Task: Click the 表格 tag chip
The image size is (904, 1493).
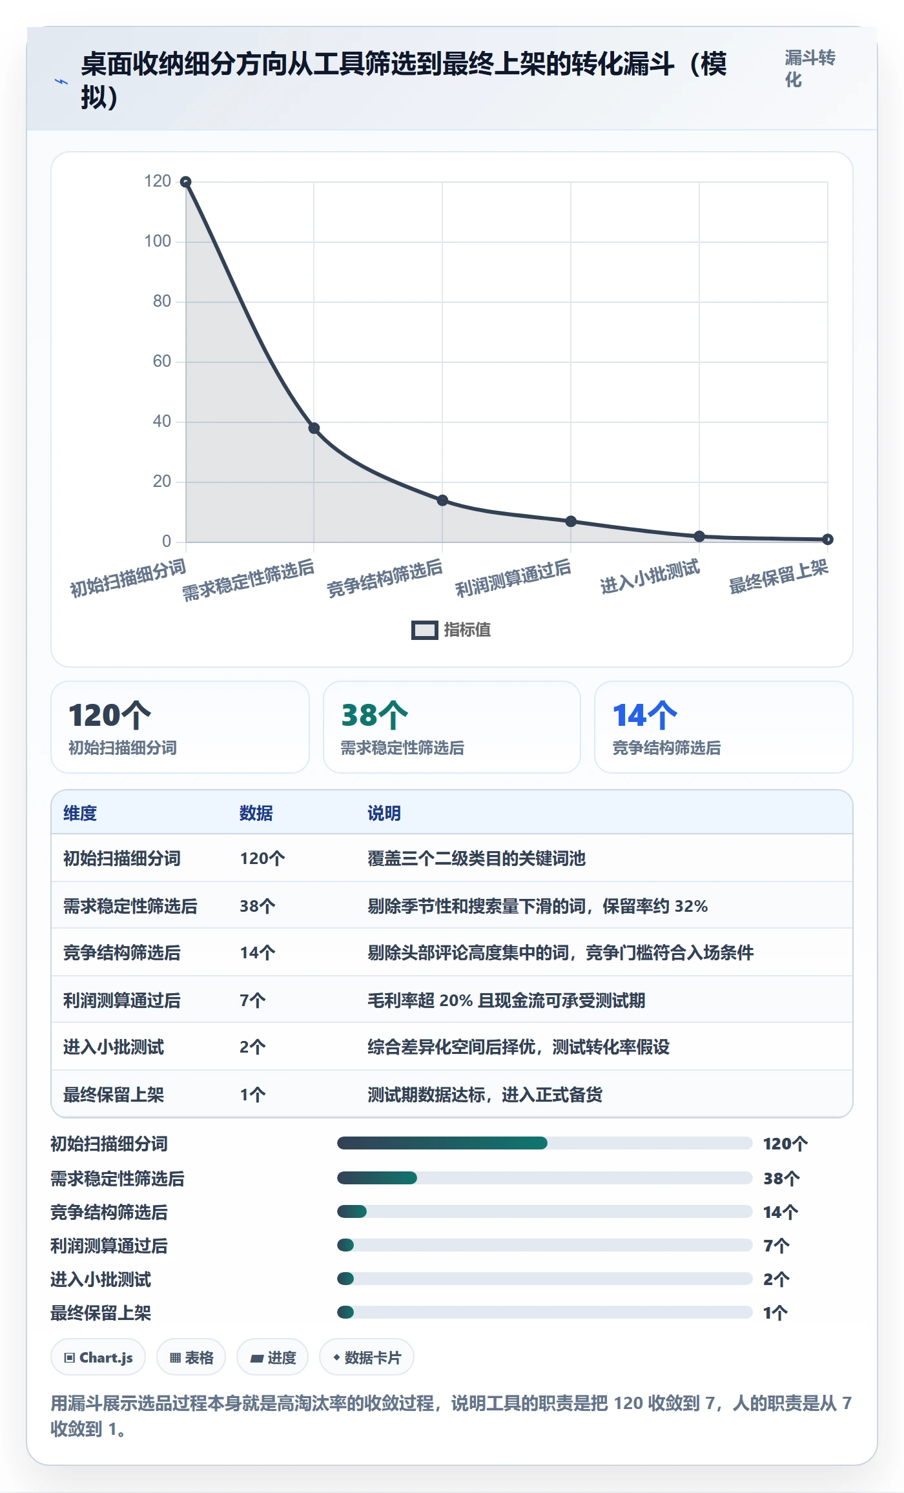Action: 191,1357
